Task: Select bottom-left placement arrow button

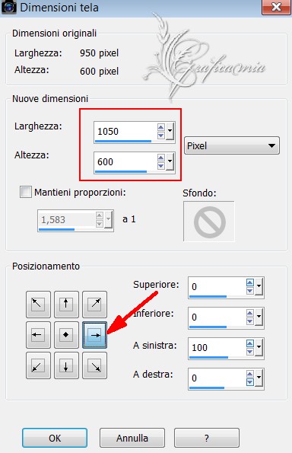Action: (38, 365)
